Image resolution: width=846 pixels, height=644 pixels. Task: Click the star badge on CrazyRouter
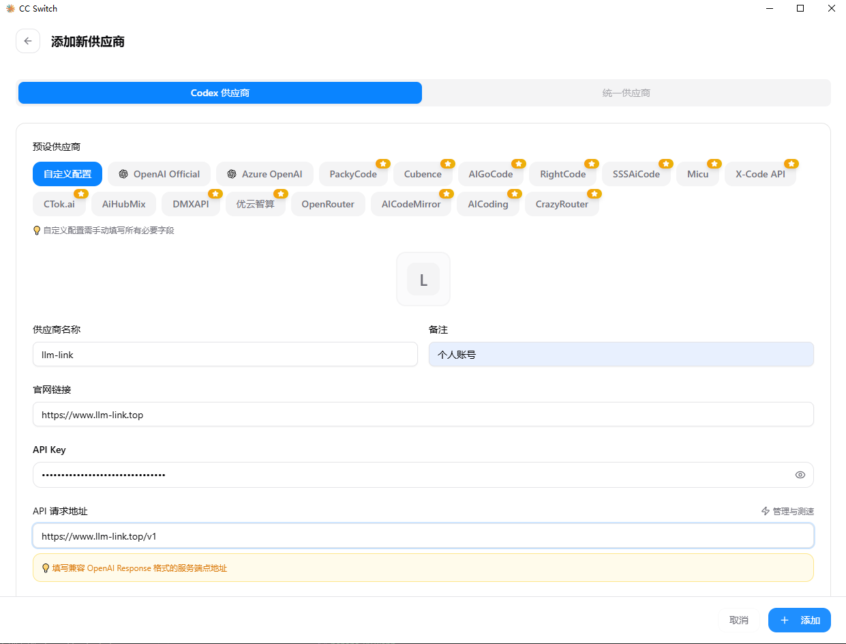[x=594, y=194]
